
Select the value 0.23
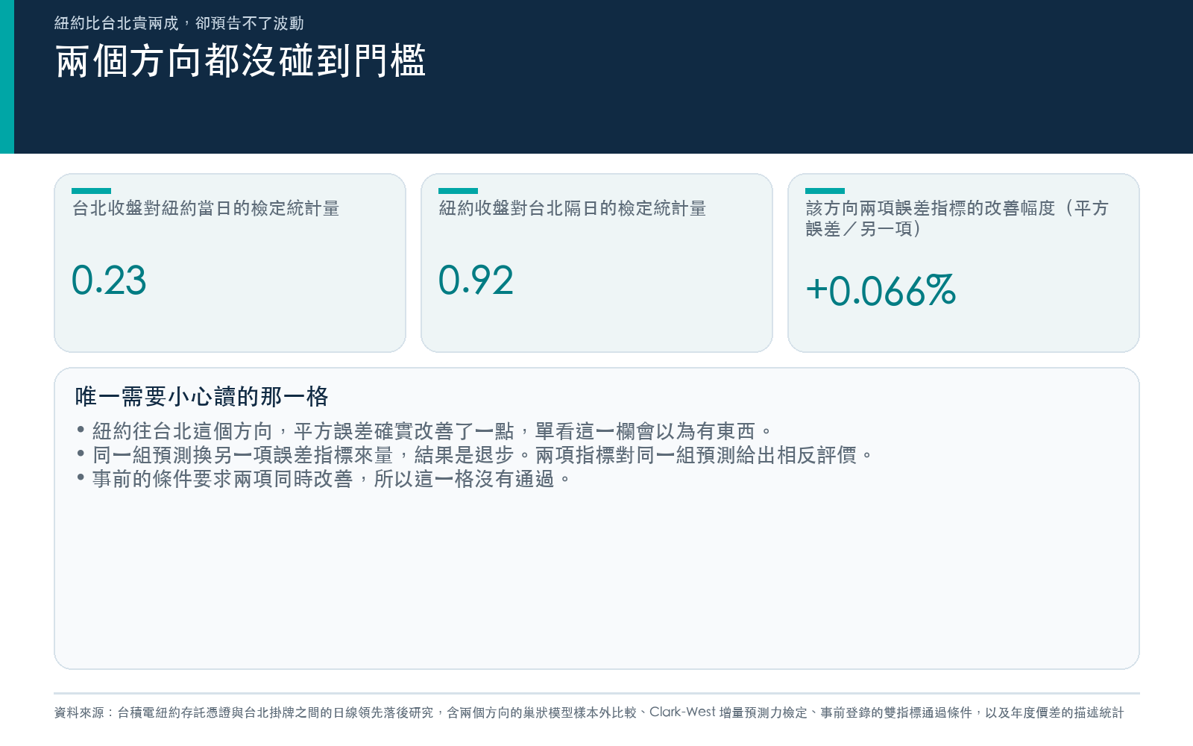pyautogui.click(x=109, y=280)
